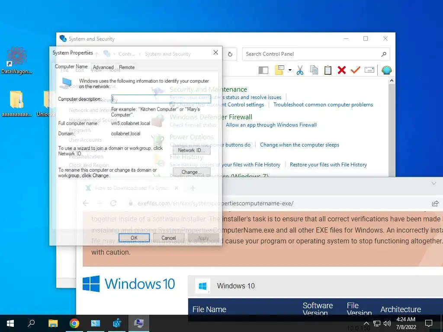Close the System Properties dialog

pos(215,52)
